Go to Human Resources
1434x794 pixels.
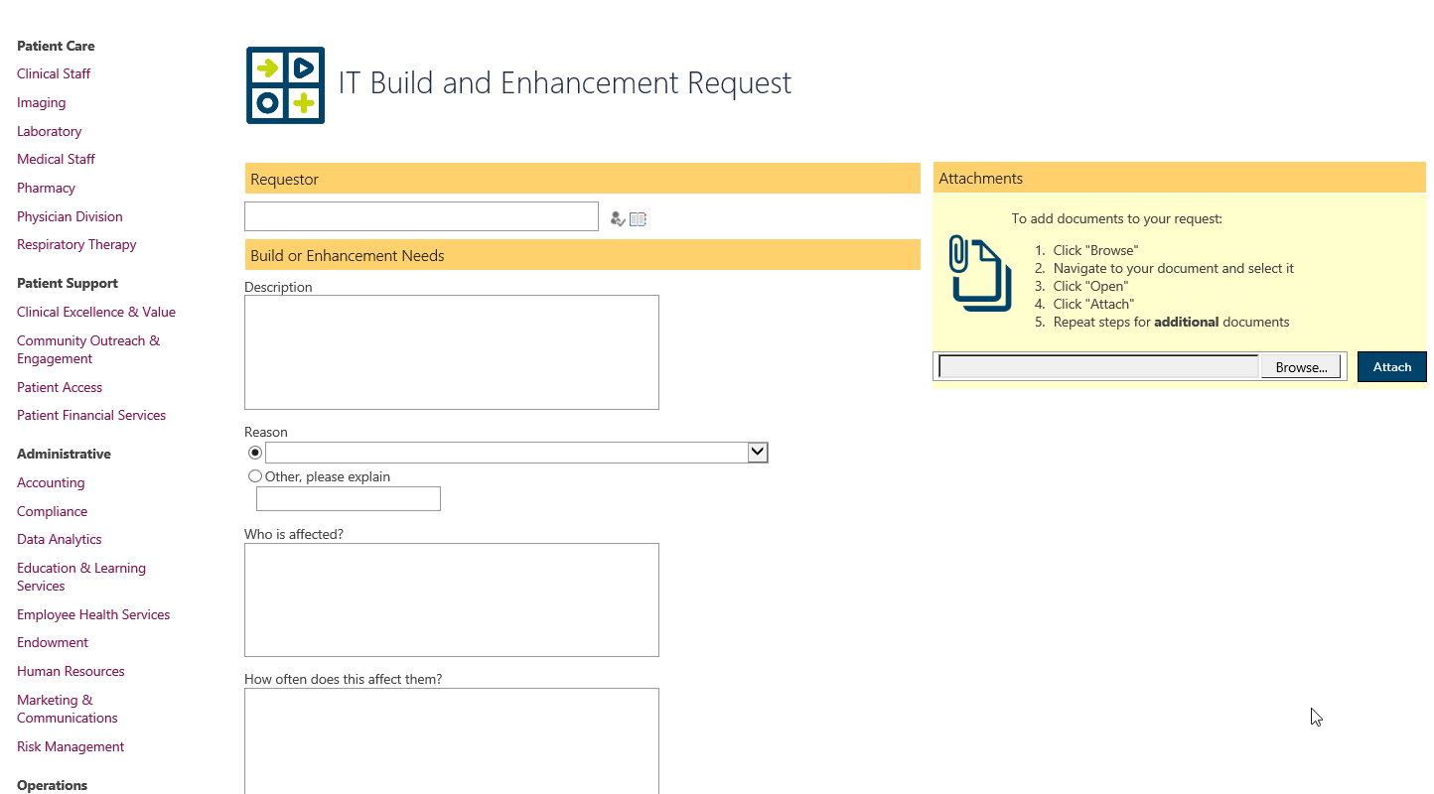(71, 671)
